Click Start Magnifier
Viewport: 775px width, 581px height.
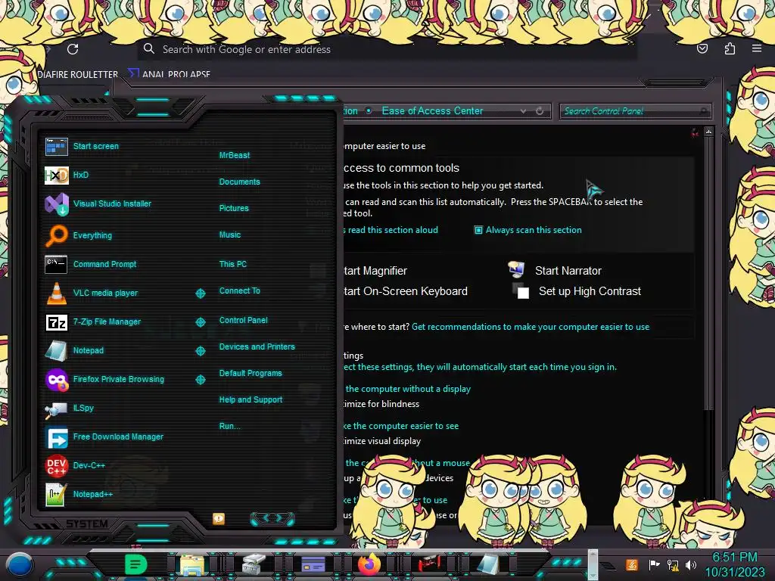click(375, 271)
